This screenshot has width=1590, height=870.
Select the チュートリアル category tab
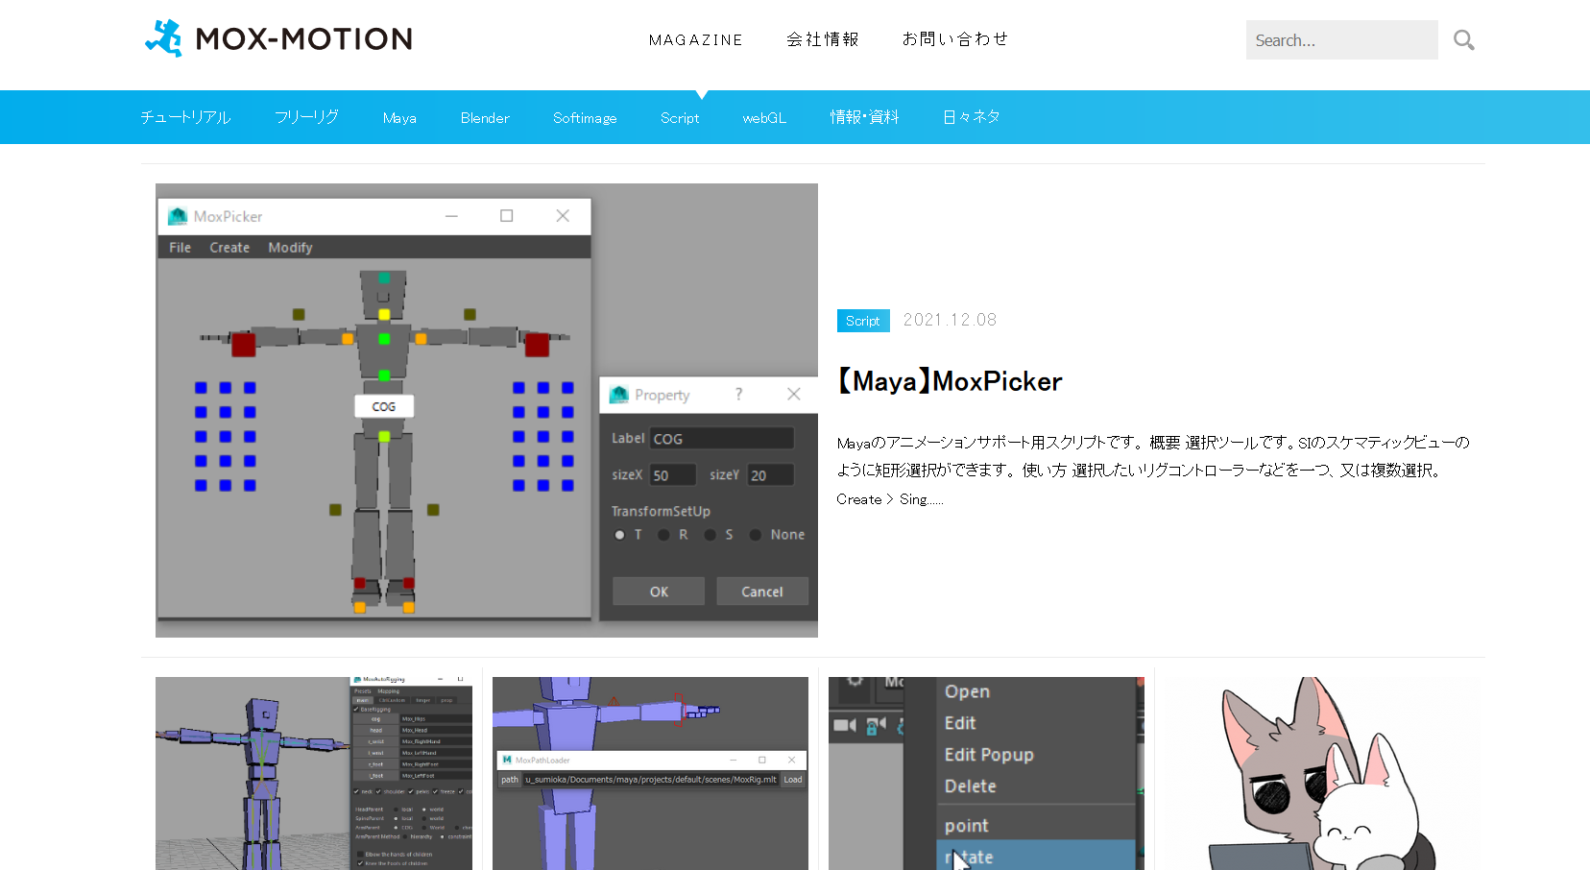click(185, 117)
